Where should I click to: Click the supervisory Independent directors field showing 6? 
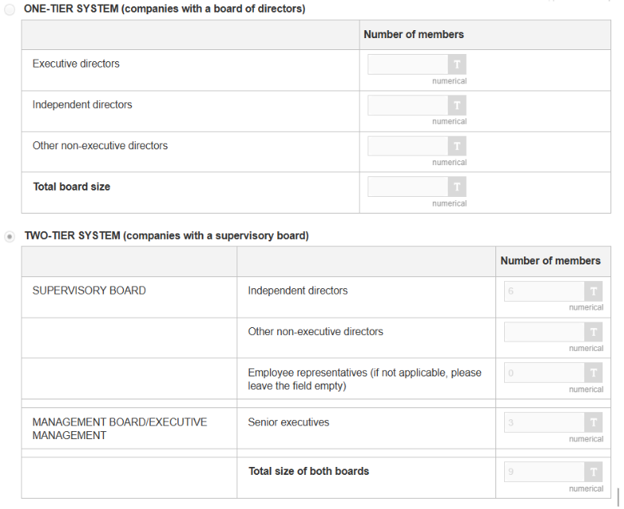[545, 291]
